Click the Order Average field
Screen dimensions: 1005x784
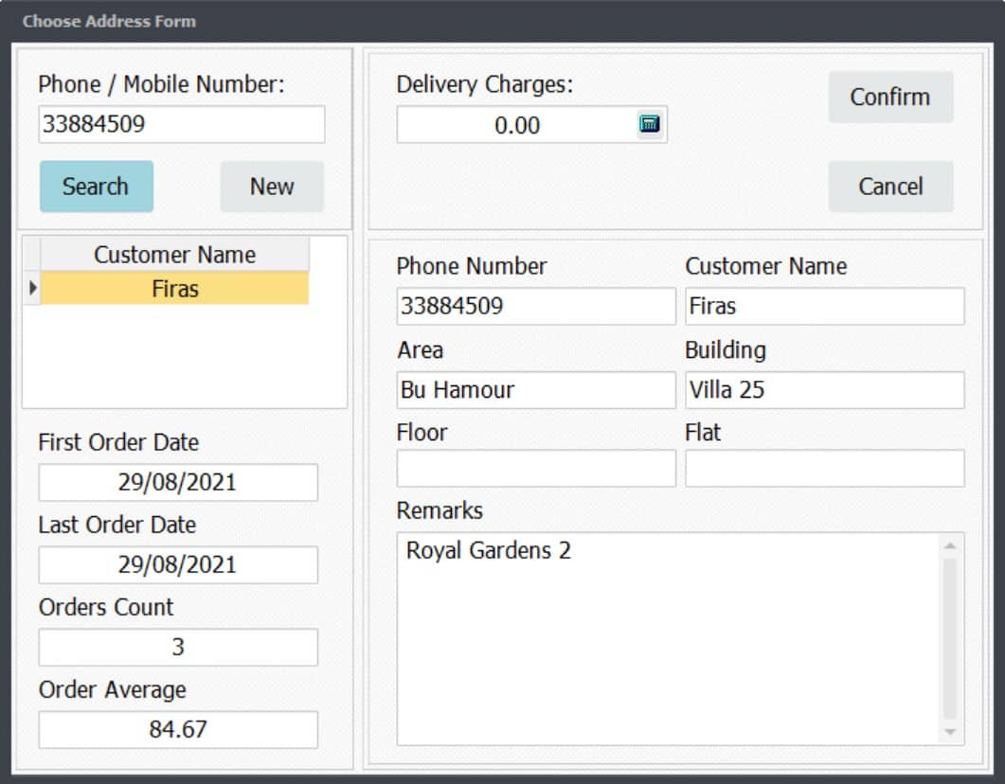(178, 729)
